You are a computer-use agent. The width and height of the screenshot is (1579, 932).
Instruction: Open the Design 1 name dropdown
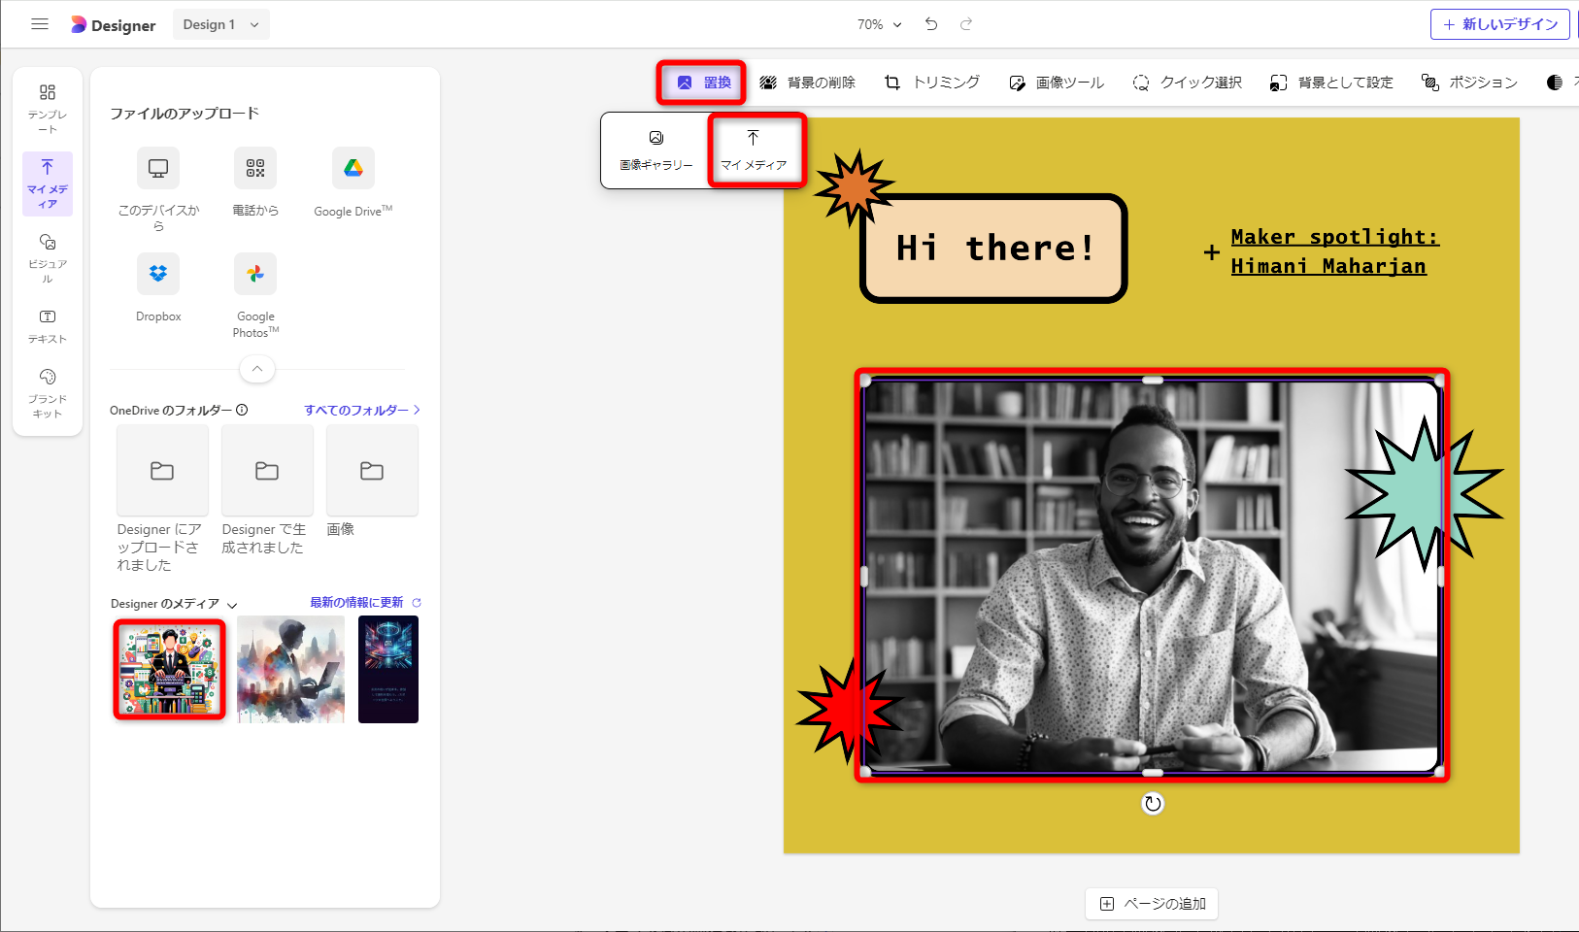point(220,24)
